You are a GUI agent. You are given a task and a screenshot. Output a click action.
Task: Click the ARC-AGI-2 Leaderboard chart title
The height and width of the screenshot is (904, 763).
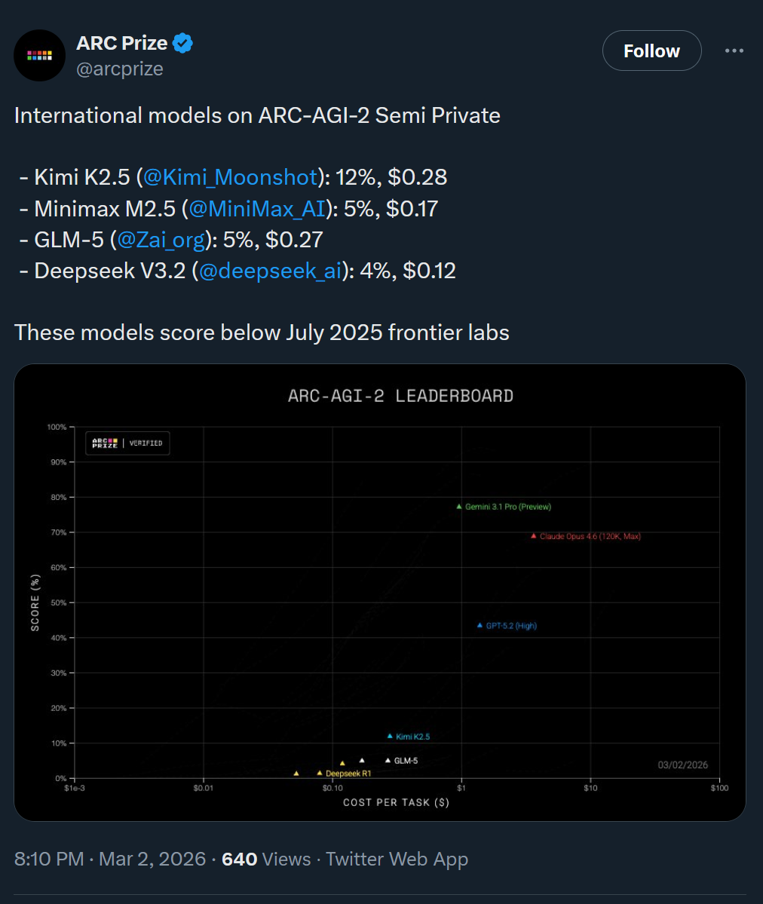(400, 396)
